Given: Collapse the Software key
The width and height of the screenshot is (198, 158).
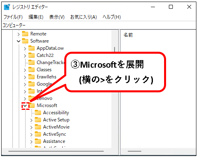Looking at the screenshot, I should (18, 41).
